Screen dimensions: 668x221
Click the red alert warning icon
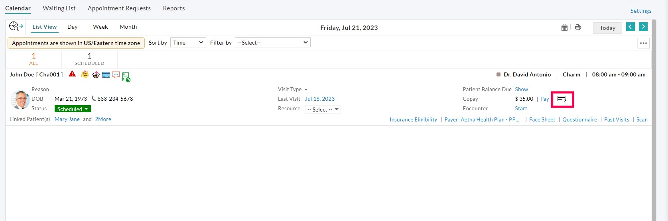click(72, 74)
